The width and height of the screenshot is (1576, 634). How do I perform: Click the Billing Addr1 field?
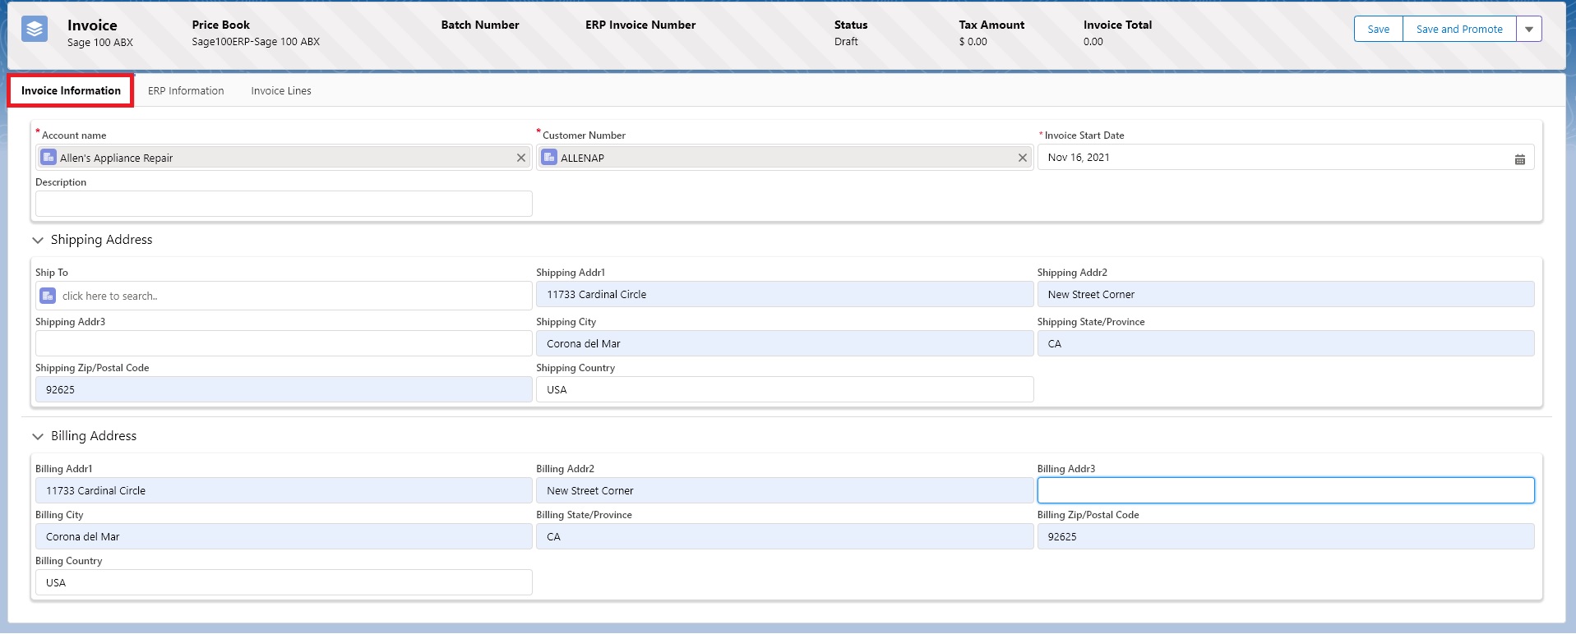pos(284,490)
